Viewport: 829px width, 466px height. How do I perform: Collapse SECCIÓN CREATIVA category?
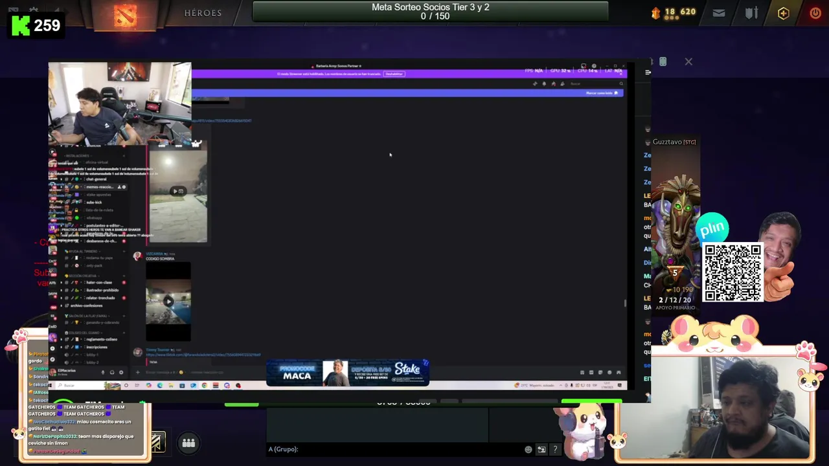click(x=82, y=276)
